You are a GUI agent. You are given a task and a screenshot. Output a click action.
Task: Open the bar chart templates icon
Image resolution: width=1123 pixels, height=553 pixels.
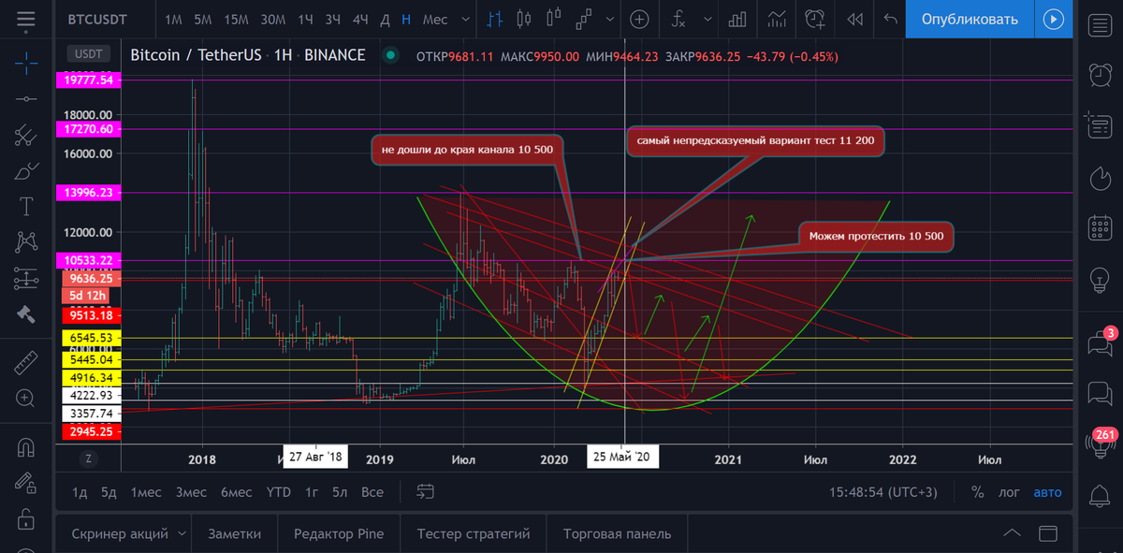737,19
